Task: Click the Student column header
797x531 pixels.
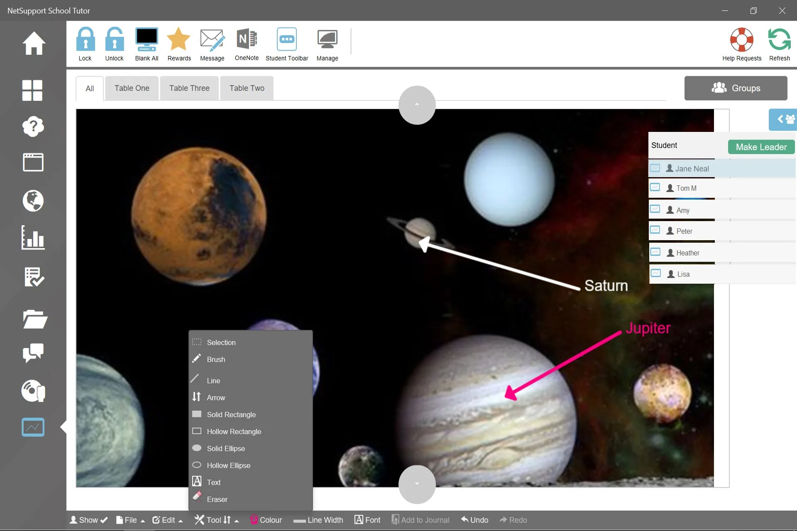Action: pyautogui.click(x=664, y=145)
